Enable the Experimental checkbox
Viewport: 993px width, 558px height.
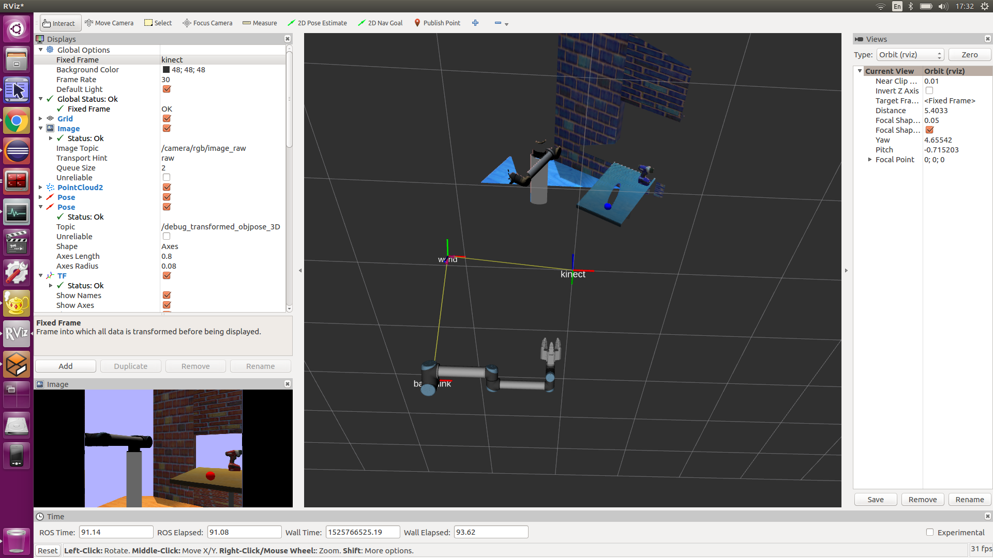click(x=930, y=532)
